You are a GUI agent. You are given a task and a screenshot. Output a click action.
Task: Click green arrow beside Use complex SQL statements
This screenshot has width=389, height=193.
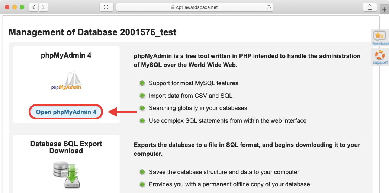(x=142, y=120)
